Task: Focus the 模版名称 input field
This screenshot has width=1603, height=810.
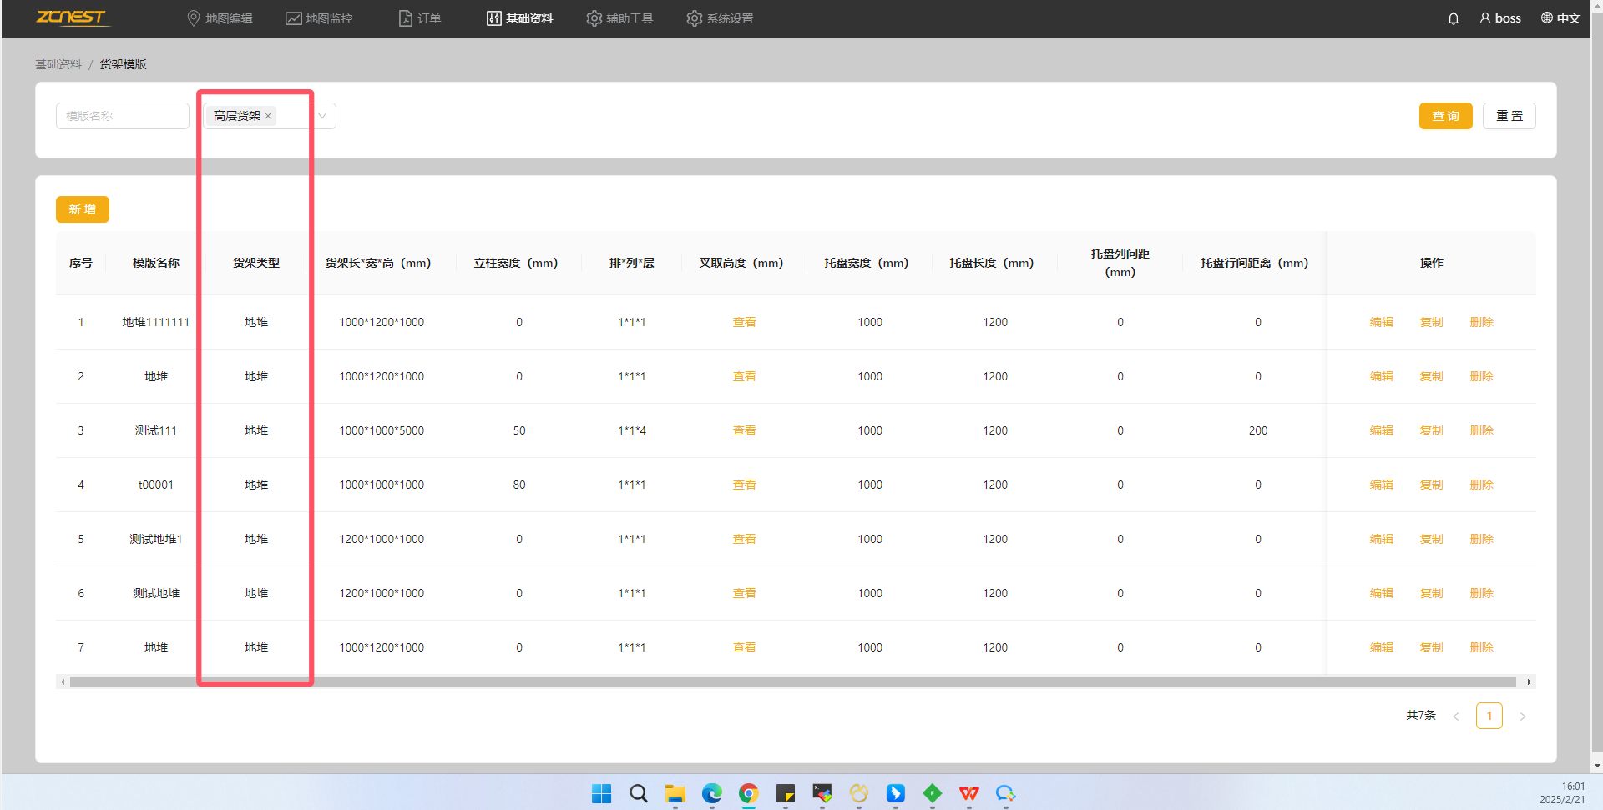Action: [x=123, y=116]
